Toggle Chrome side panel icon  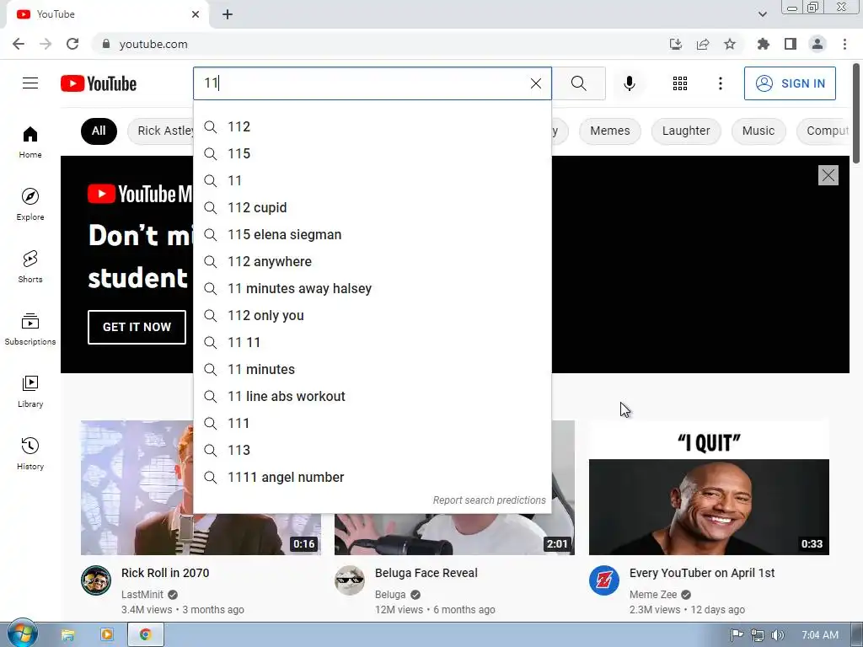click(790, 44)
